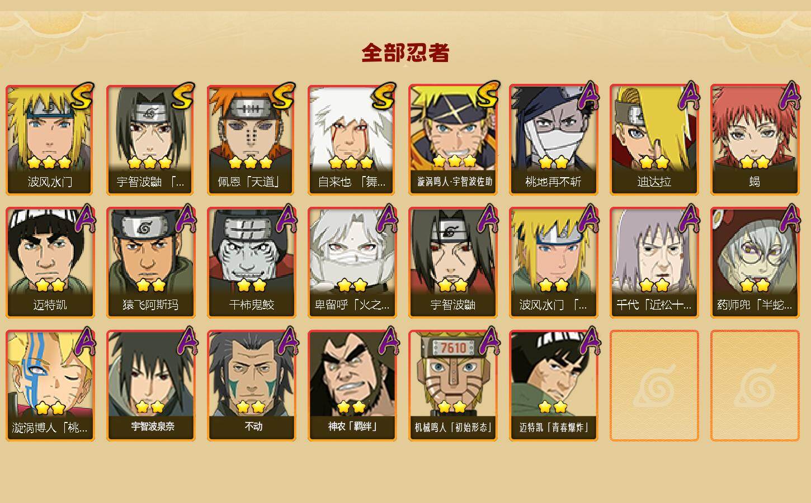811x503 pixels.
Task: Select the 千代「近松十...」 ninja card
Action: (x=654, y=263)
